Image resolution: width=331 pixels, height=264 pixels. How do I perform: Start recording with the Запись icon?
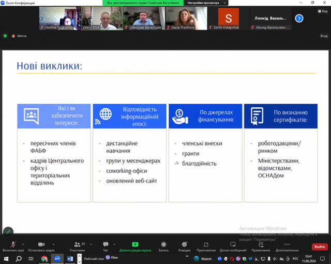click(163, 245)
